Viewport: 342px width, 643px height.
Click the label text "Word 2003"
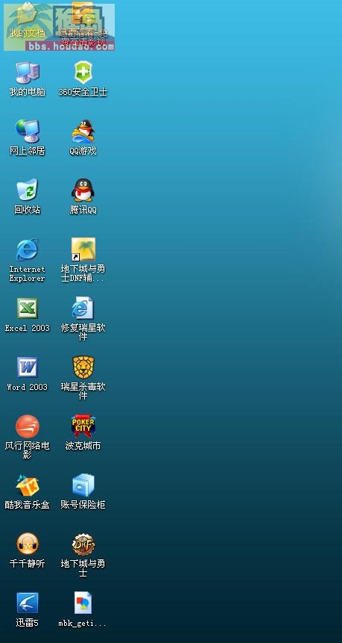(x=28, y=387)
